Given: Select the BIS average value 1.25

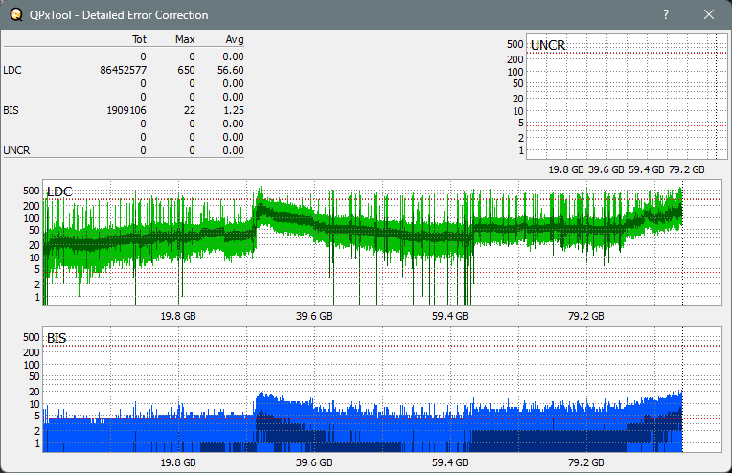Looking at the screenshot, I should click(234, 110).
